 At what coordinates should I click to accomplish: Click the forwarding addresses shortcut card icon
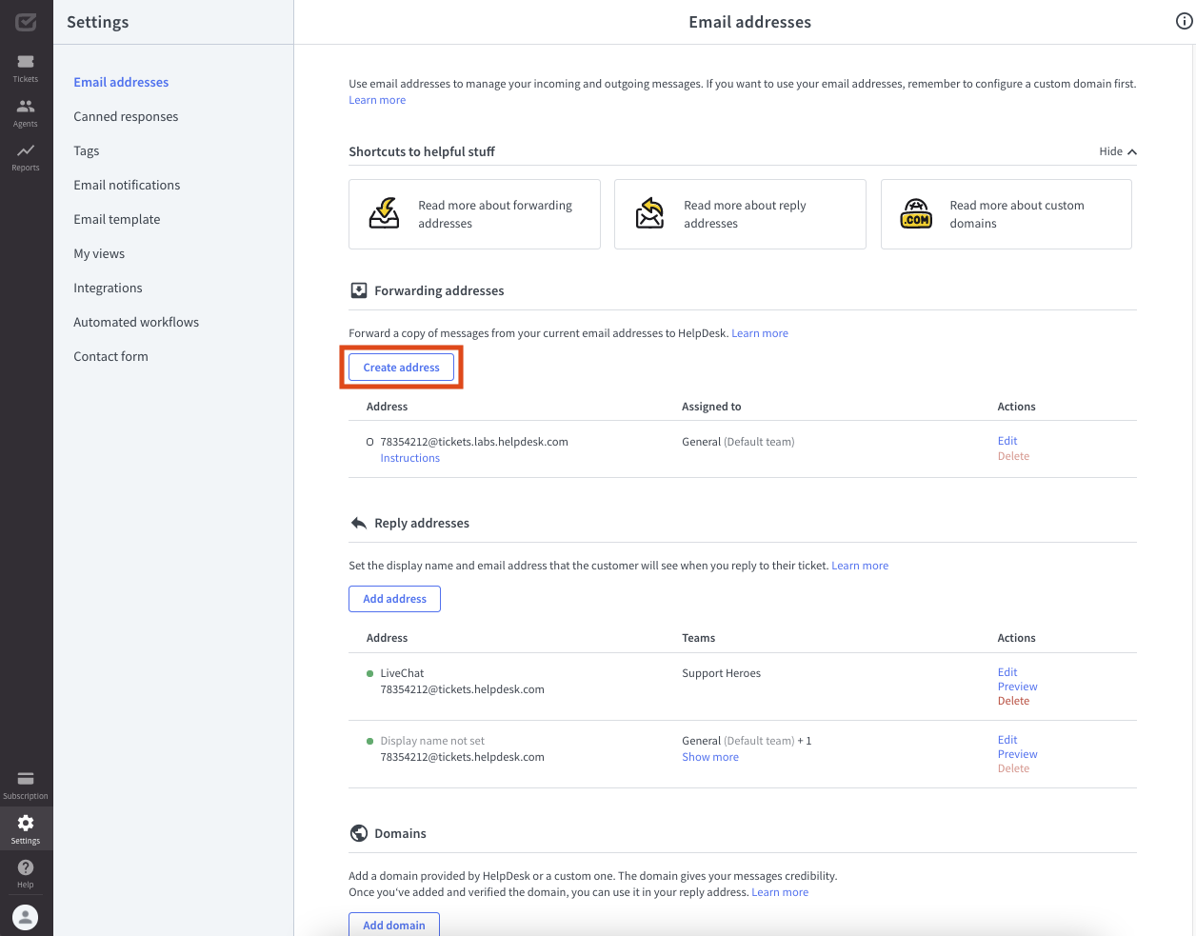click(383, 213)
